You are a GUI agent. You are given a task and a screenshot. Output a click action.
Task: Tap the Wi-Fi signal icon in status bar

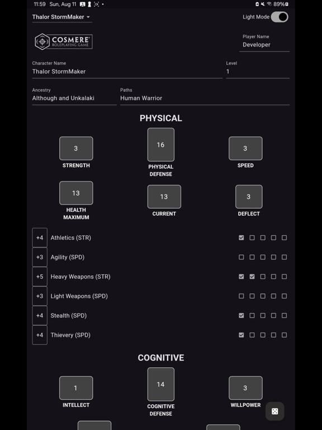point(269,4)
